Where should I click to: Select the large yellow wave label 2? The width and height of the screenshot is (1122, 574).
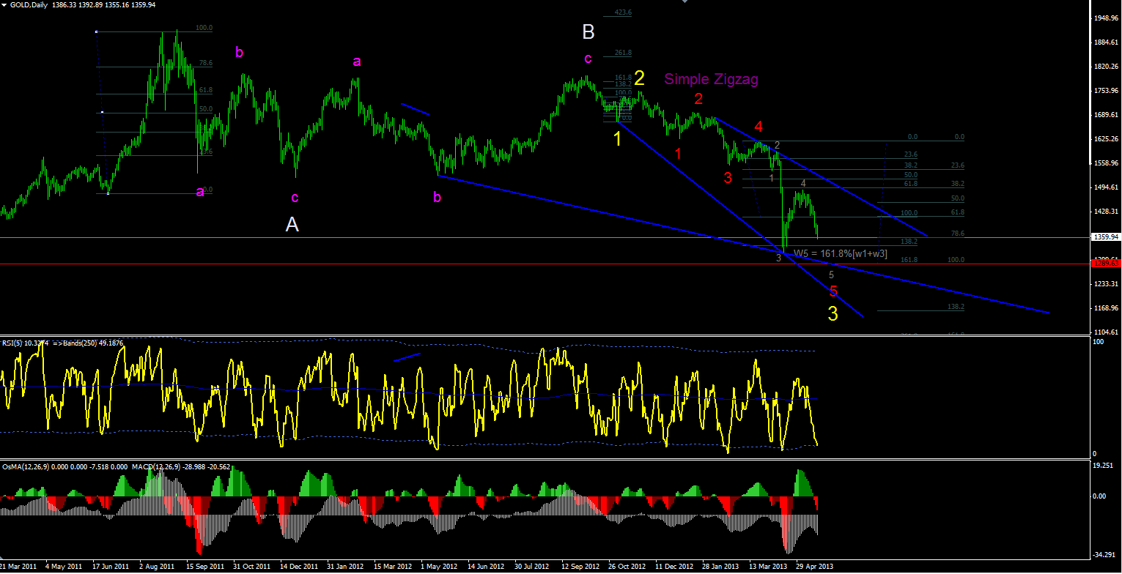639,78
